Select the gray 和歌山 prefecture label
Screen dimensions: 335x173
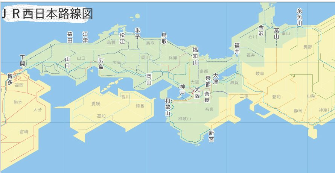[184, 119]
